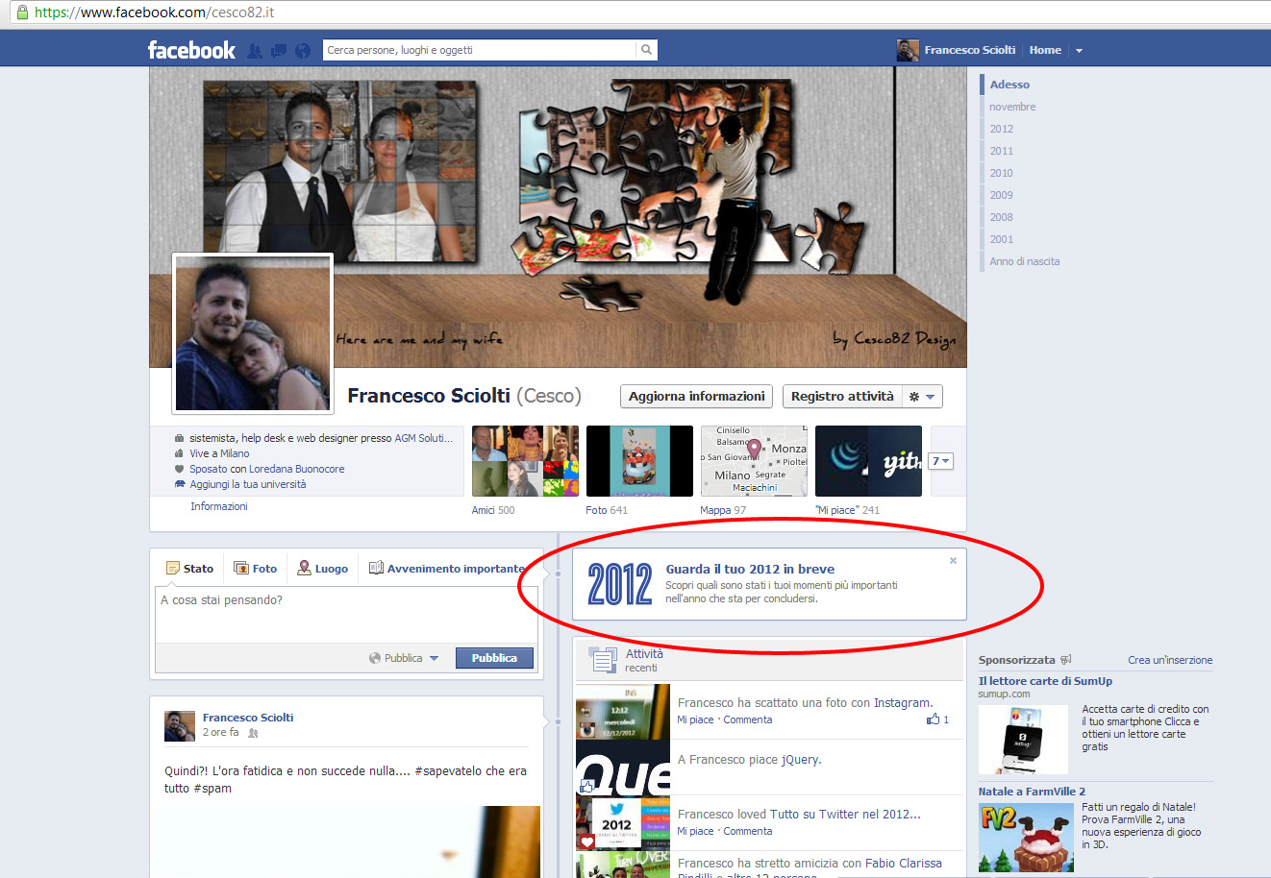The width and height of the screenshot is (1271, 878).
Task: Select the Luogo tab in composer
Action: coord(323,569)
